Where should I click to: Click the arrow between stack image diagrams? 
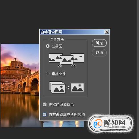tap(68, 87)
